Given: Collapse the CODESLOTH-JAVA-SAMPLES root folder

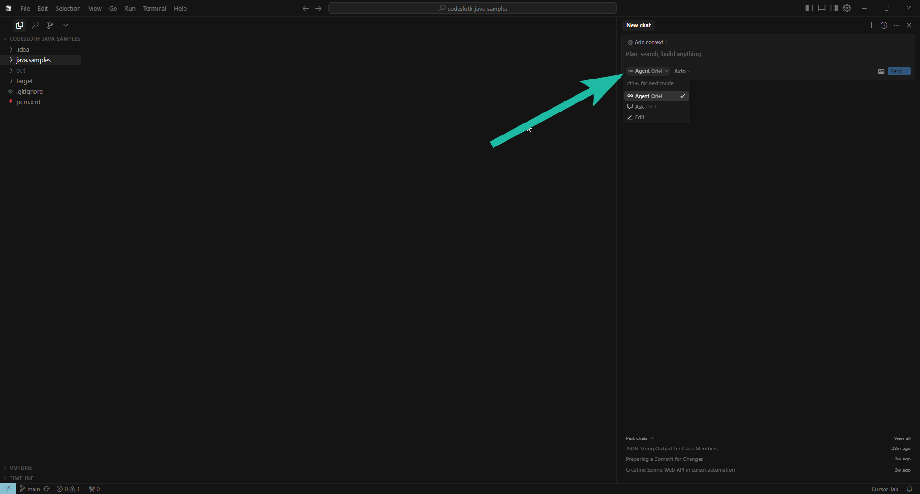Looking at the screenshot, I should click(41, 39).
